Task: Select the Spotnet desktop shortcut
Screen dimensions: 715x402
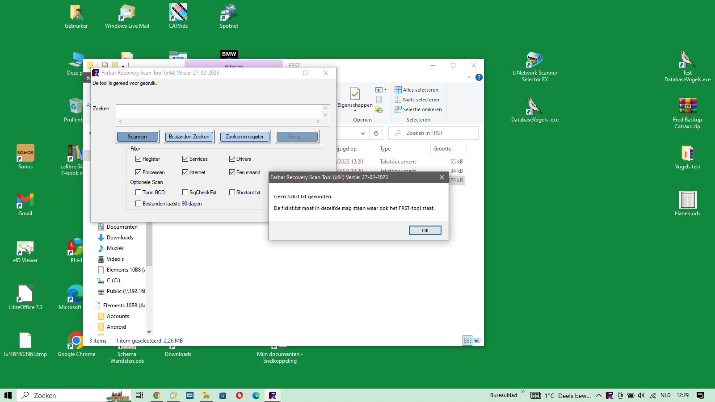Action: (x=229, y=16)
